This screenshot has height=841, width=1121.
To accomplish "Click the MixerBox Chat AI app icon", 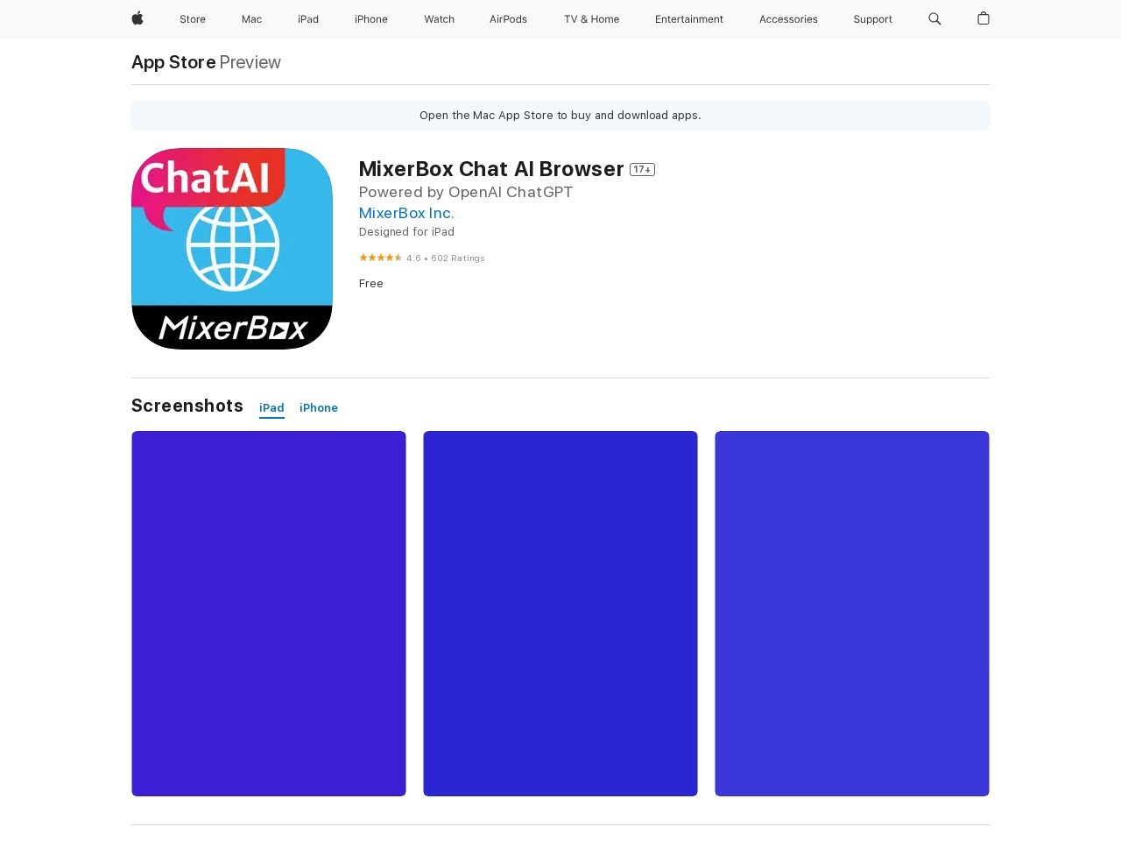I will [x=231, y=249].
